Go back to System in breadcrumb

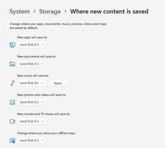click(x=19, y=11)
